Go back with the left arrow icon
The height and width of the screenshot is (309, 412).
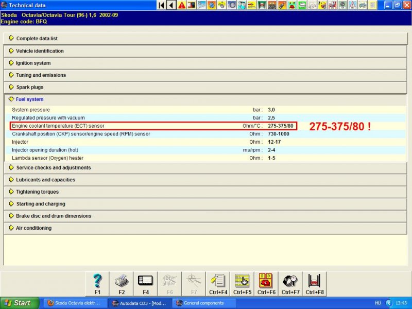click(x=171, y=5)
